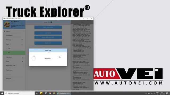Open the Connection page in sidebar
This screenshot has width=170, height=95.
coord(9,36)
